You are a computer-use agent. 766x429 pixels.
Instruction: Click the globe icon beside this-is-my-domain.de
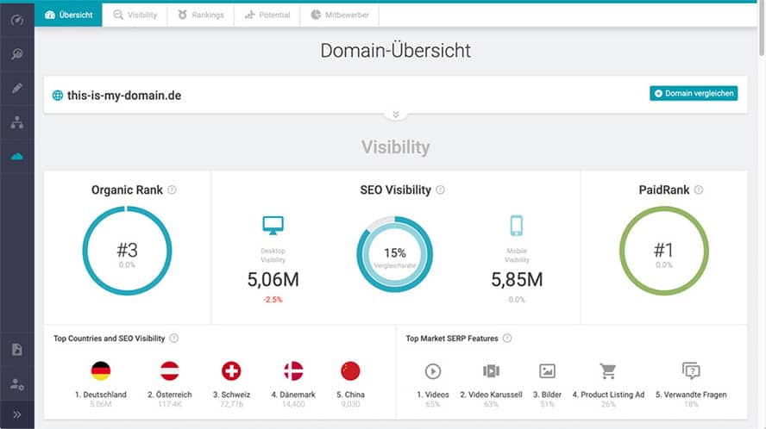(58, 95)
